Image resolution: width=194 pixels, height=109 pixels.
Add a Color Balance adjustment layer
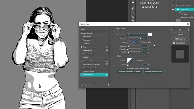[x=145, y=3]
